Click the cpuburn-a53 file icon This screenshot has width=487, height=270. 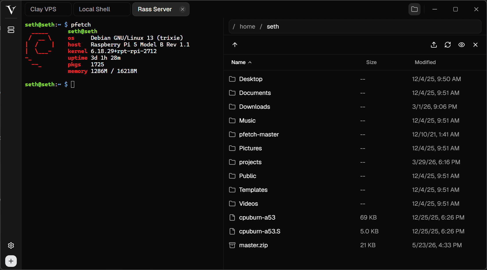[x=232, y=217]
